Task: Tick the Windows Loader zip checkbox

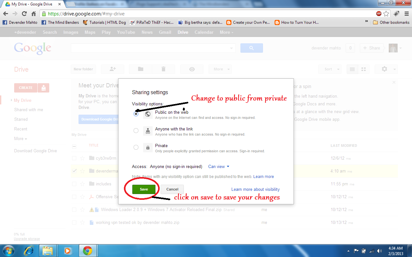Action: click(74, 210)
